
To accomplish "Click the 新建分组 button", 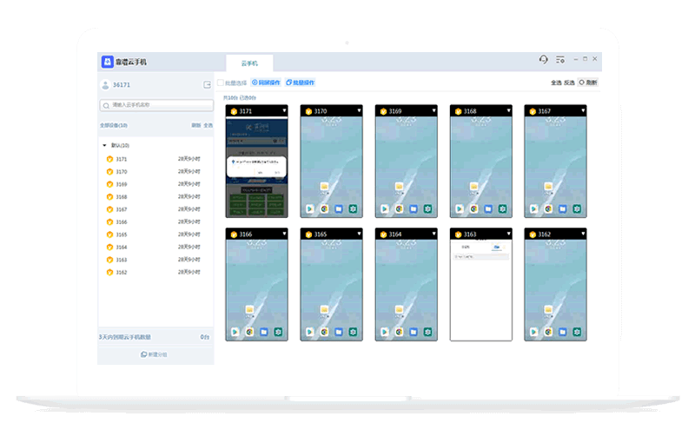I will pyautogui.click(x=155, y=354).
